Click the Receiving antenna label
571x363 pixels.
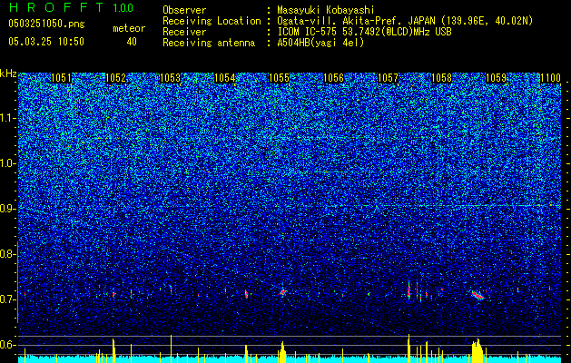[209, 43]
